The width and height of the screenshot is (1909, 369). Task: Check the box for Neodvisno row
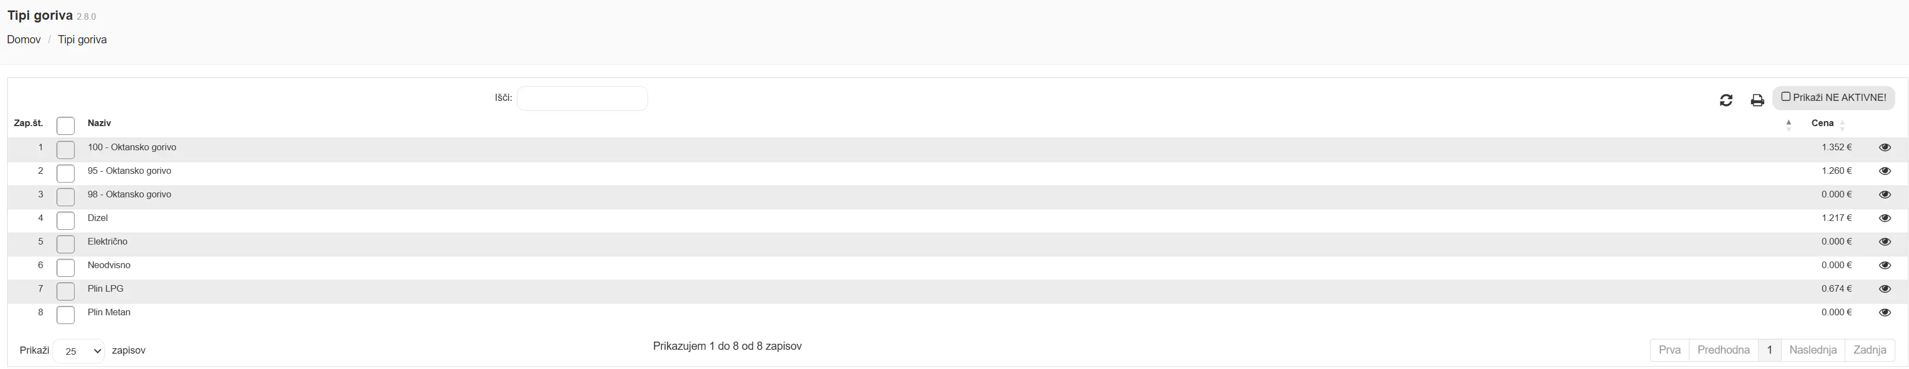pyautogui.click(x=66, y=268)
